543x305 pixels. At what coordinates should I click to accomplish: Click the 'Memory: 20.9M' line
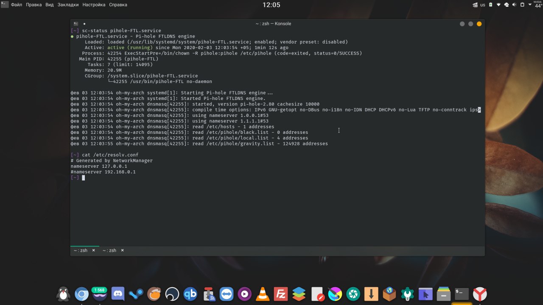(x=103, y=70)
